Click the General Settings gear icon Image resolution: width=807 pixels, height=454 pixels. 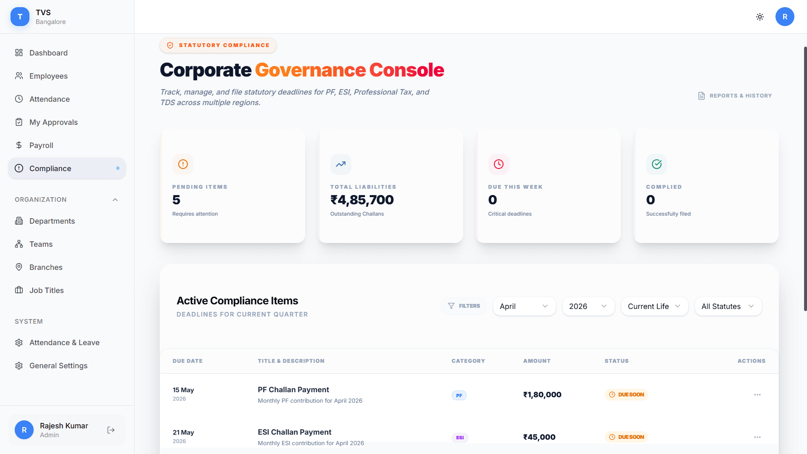(19, 366)
